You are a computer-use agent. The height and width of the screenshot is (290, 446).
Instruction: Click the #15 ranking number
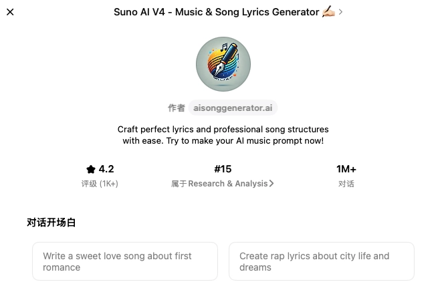tap(223, 170)
